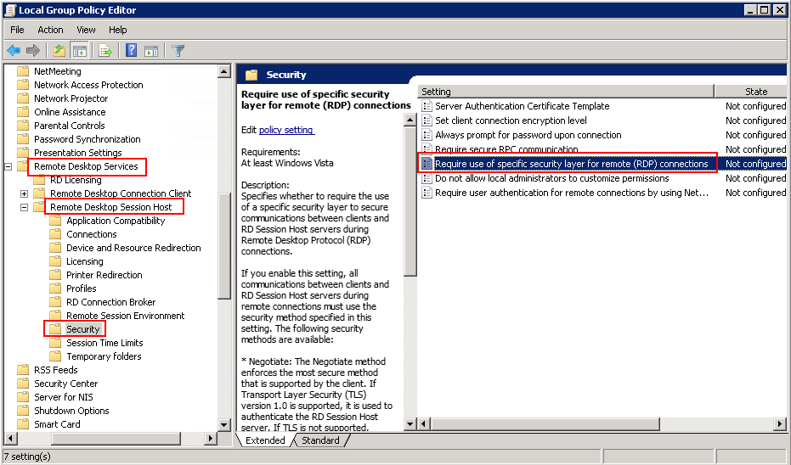Click the Parental Controls folder icon
Image resolution: width=791 pixels, height=465 pixels.
tap(23, 126)
